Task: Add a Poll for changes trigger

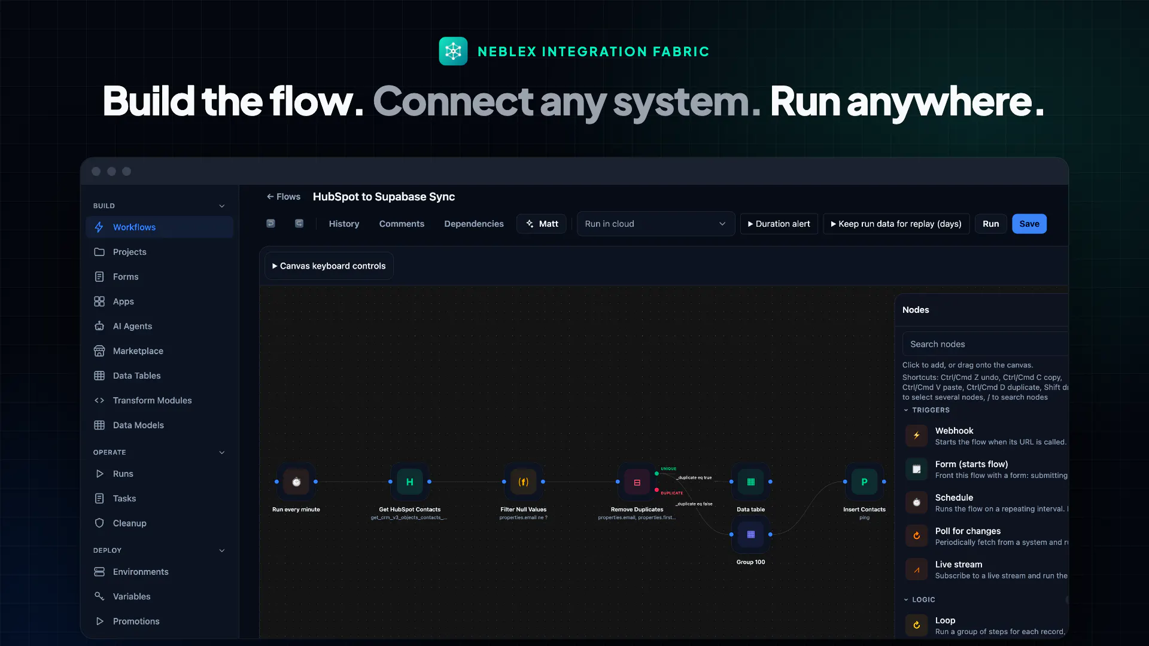Action: (x=986, y=537)
